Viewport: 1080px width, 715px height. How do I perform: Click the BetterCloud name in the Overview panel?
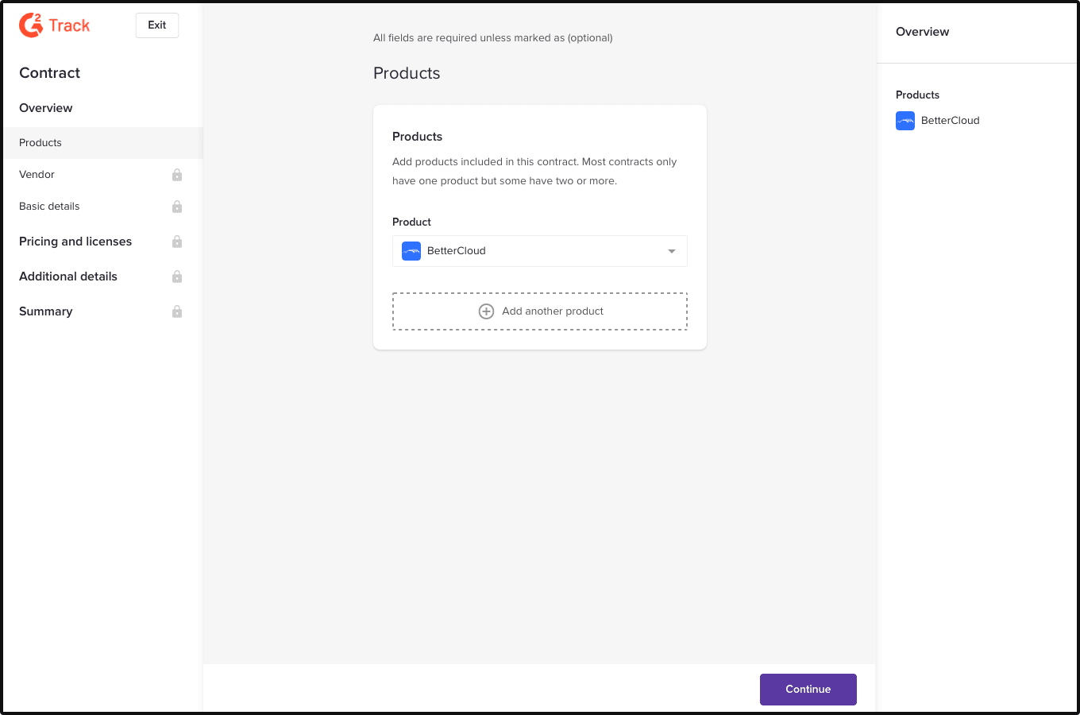pos(951,121)
